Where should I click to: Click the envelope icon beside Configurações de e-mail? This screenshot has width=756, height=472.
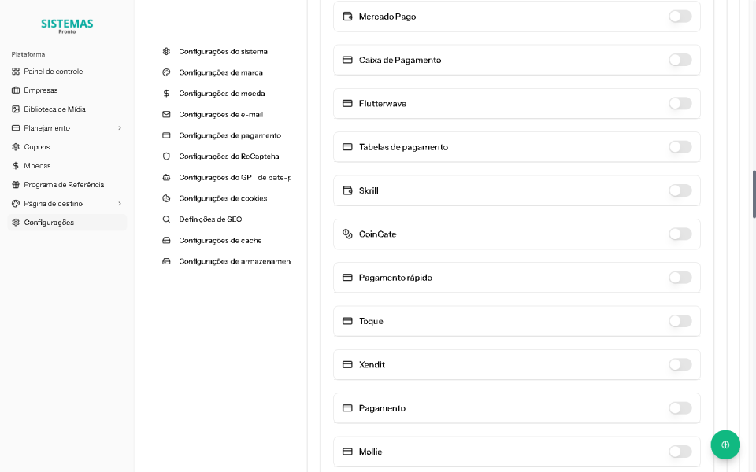tap(166, 114)
